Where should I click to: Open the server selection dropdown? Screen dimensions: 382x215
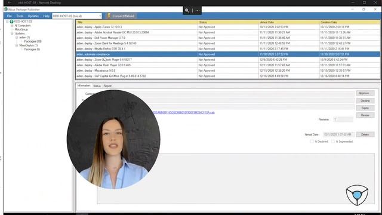pyautogui.click(x=100, y=16)
